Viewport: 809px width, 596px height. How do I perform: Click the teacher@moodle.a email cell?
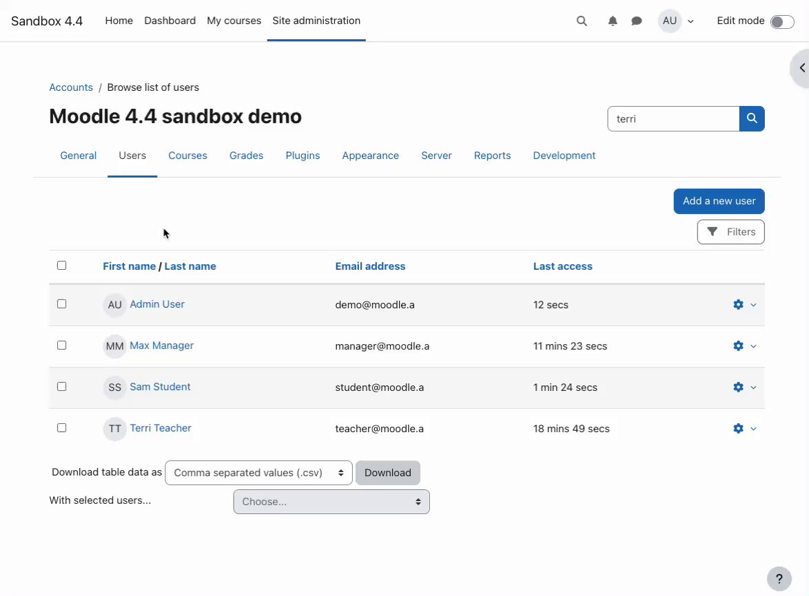pyautogui.click(x=379, y=429)
